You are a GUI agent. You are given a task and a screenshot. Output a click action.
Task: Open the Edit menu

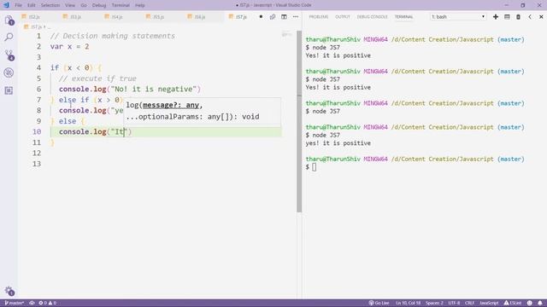pos(32,5)
